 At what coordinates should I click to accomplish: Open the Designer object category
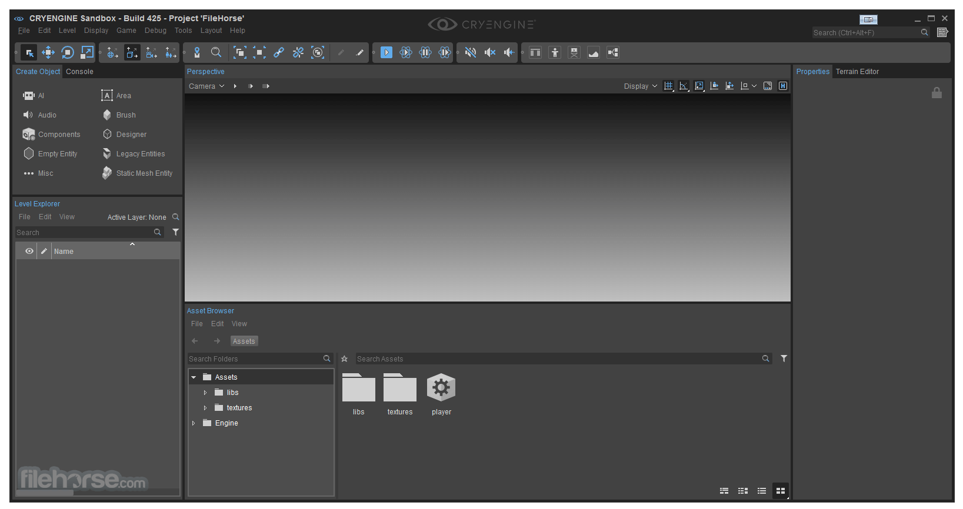125,135
